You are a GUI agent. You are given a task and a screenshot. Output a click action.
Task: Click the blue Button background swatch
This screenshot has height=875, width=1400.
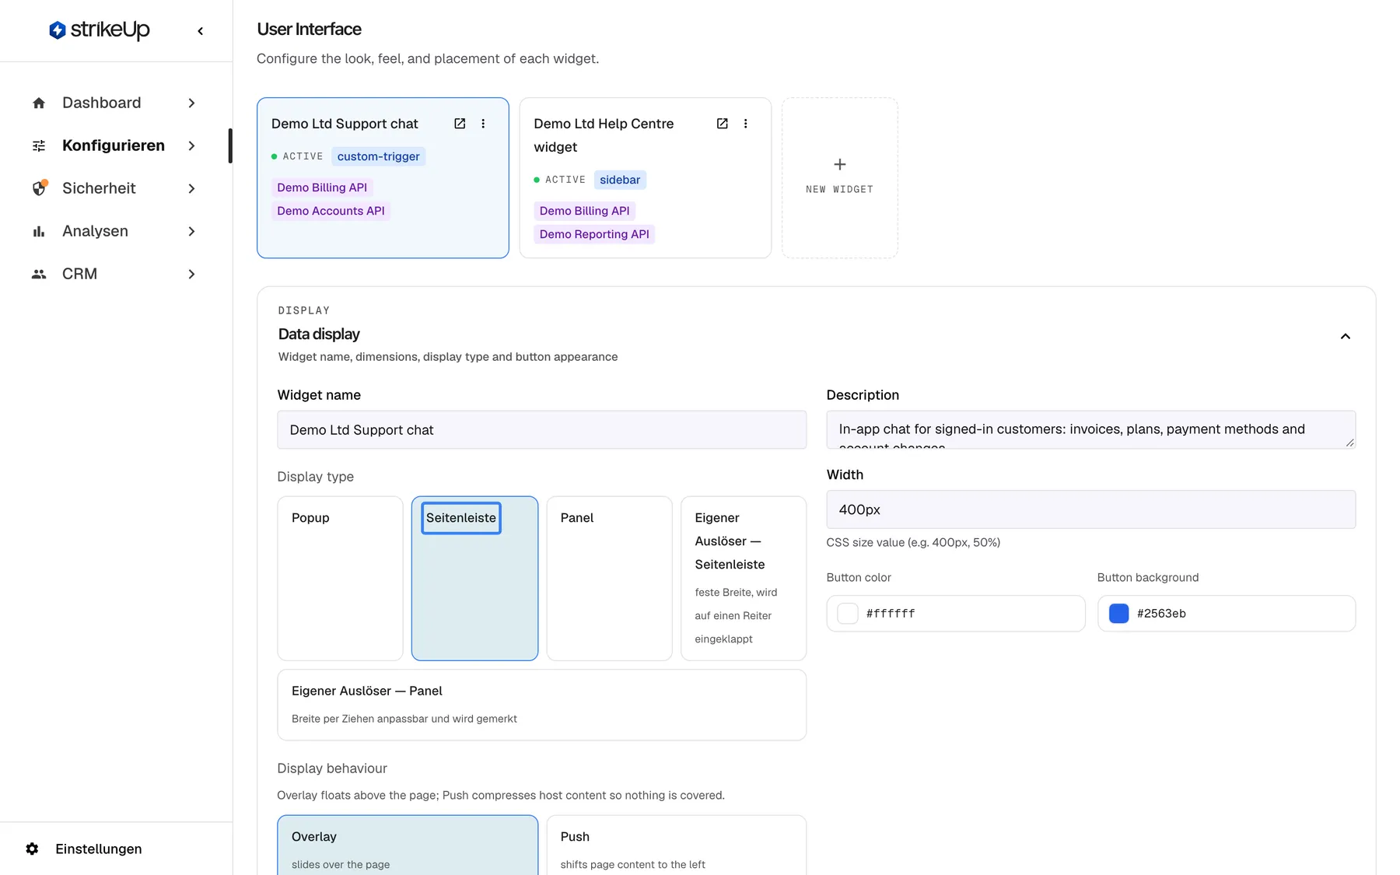click(1118, 614)
